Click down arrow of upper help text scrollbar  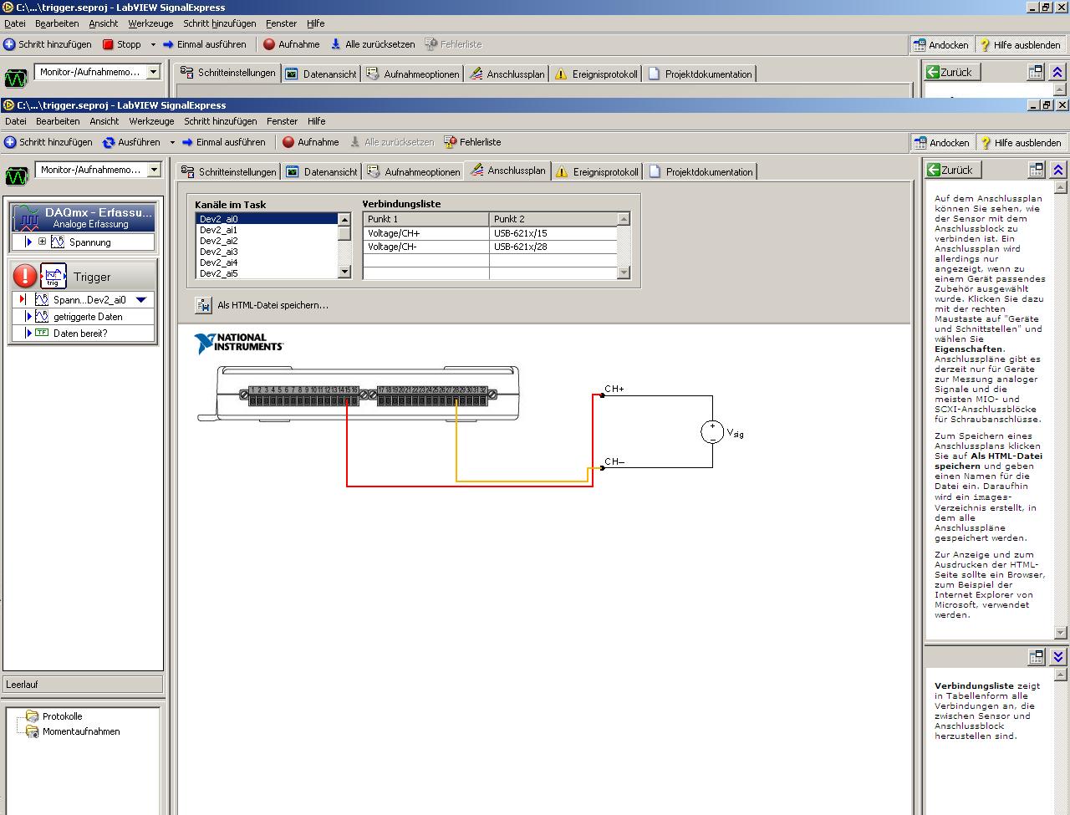click(1061, 633)
